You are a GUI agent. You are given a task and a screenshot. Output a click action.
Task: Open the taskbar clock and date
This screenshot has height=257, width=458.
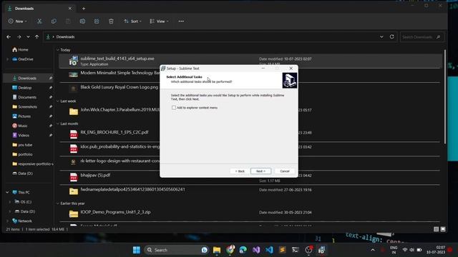pyautogui.click(x=436, y=250)
